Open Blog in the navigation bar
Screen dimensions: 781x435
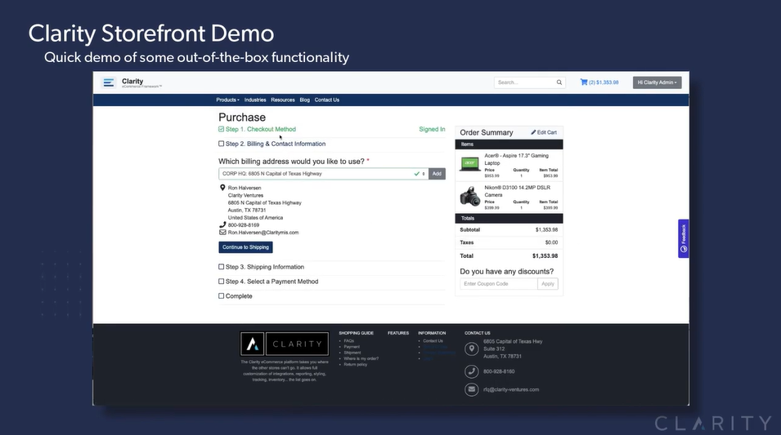click(305, 100)
